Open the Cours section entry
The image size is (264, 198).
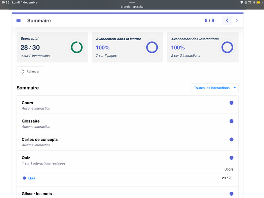click(x=28, y=103)
